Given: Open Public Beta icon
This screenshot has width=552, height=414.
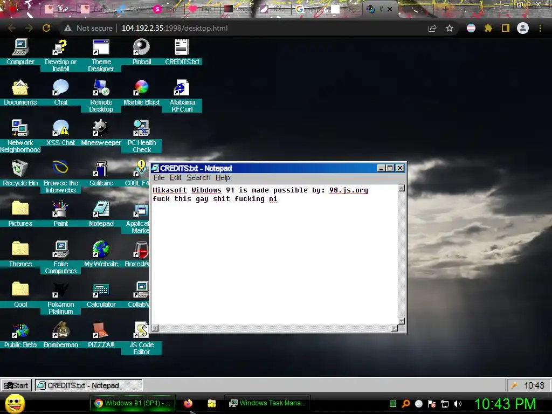Looking at the screenshot, I should (20, 335).
